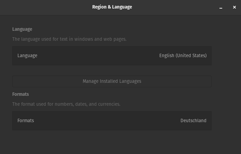Open the Formats row setting

pyautogui.click(x=112, y=121)
